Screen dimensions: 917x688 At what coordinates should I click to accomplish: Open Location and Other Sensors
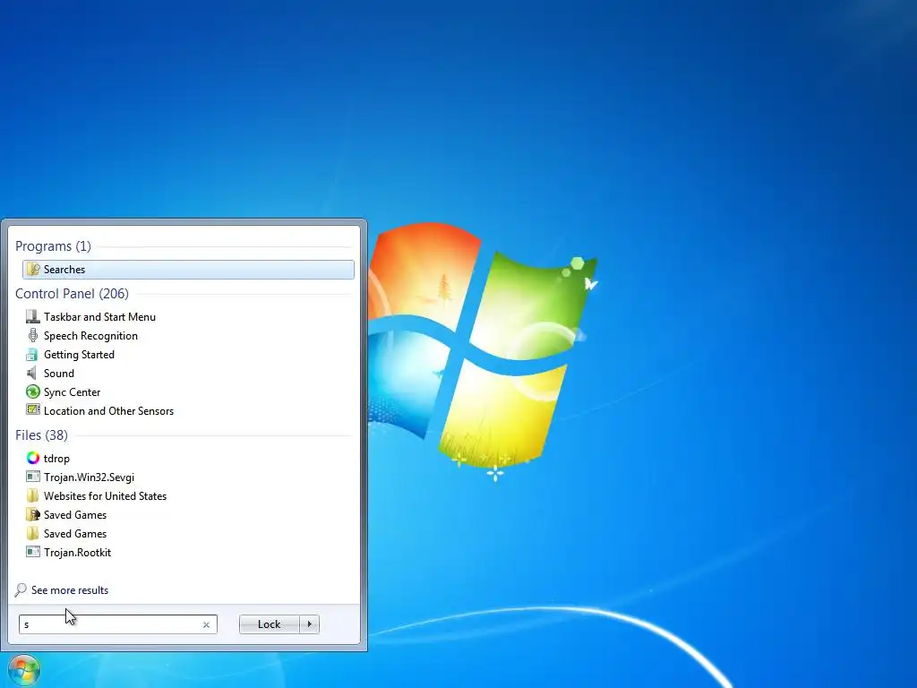click(188, 410)
